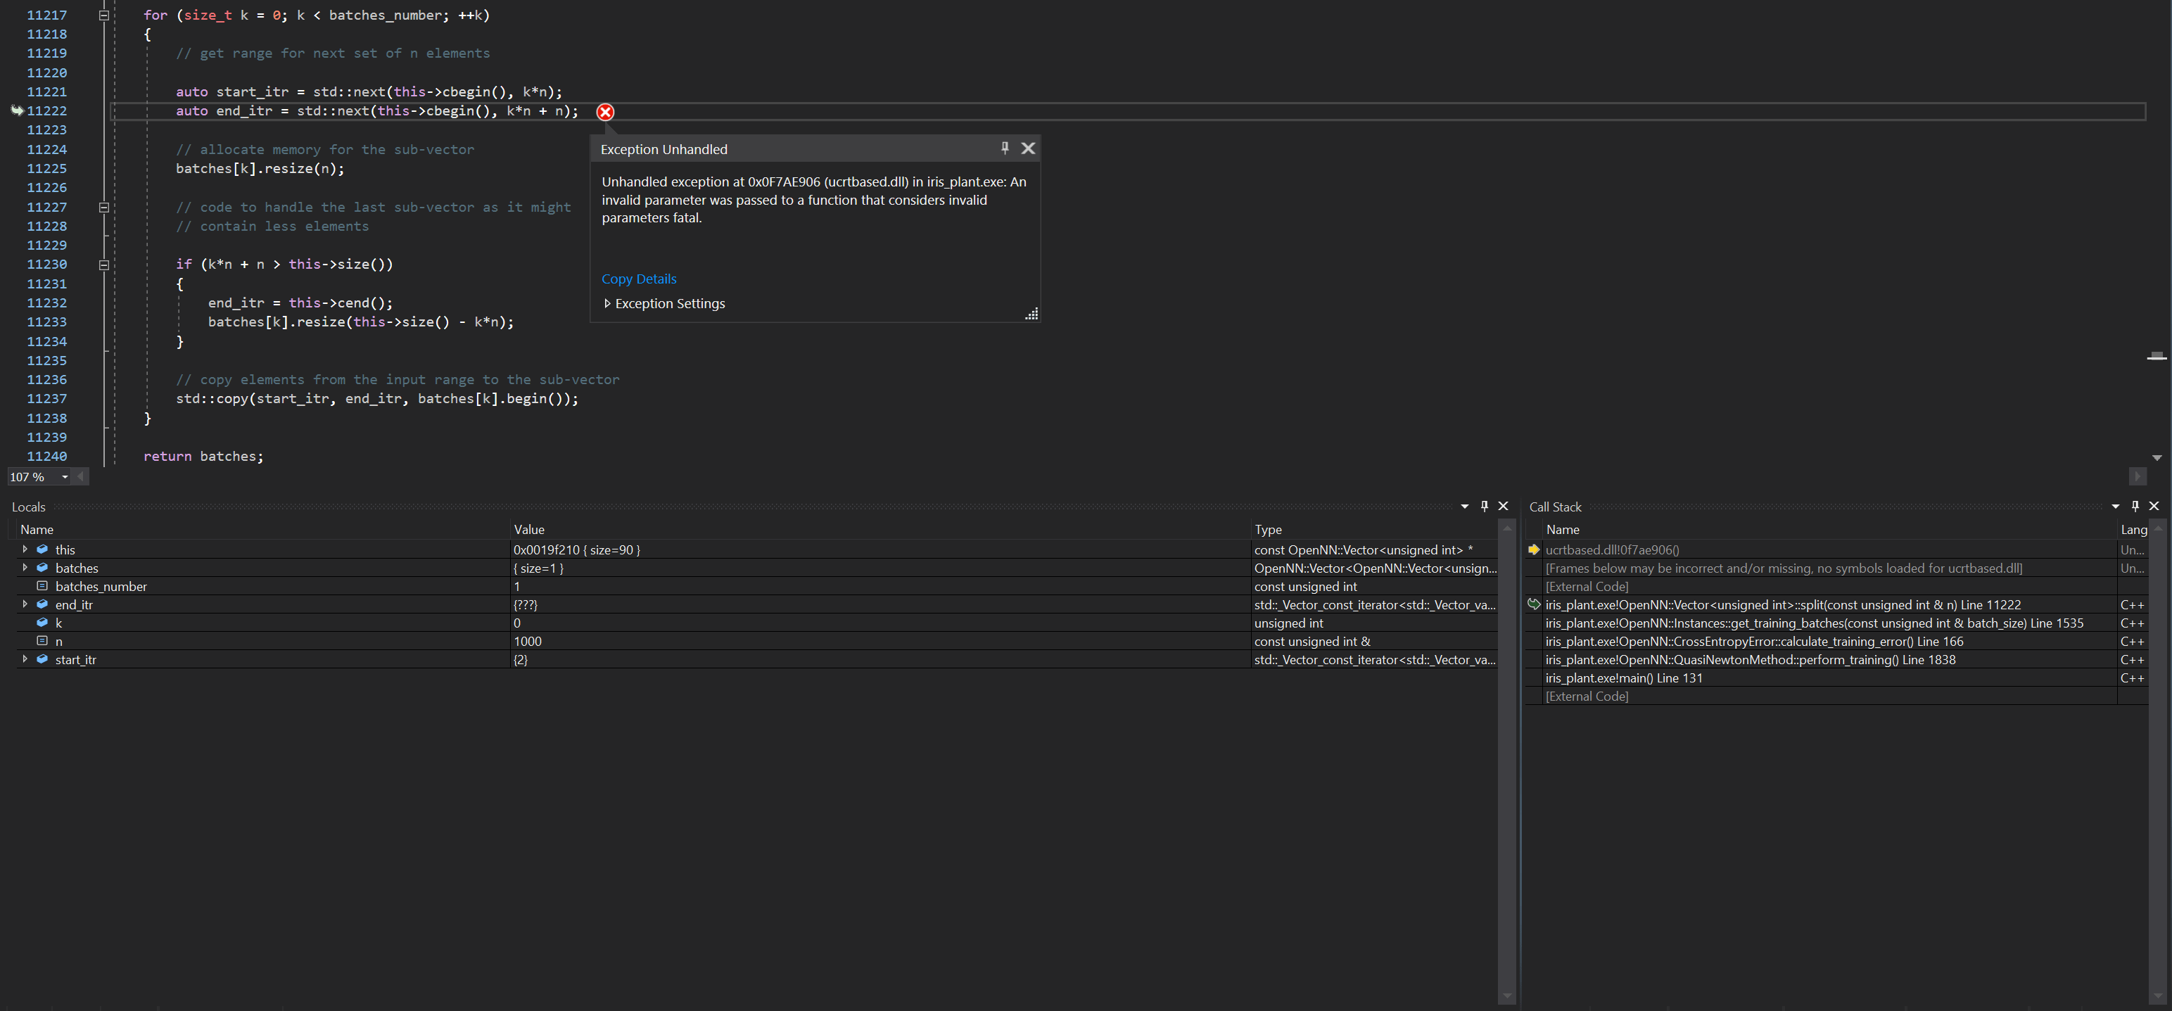Image resolution: width=2172 pixels, height=1011 pixels.
Task: Open Locals panel window position dropdown
Action: [x=1465, y=507]
